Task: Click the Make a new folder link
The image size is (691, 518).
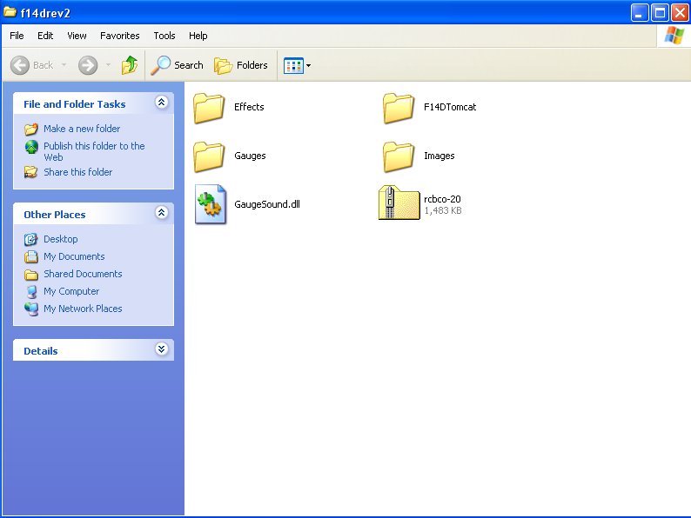Action: tap(82, 129)
